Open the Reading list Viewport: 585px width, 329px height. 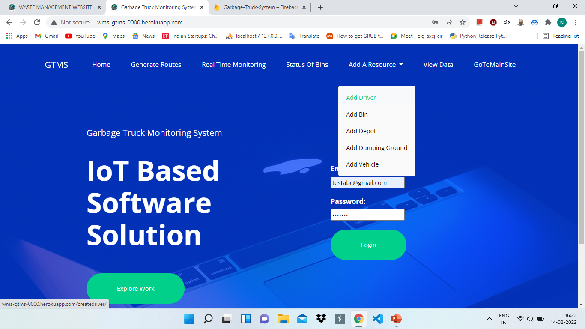561,36
